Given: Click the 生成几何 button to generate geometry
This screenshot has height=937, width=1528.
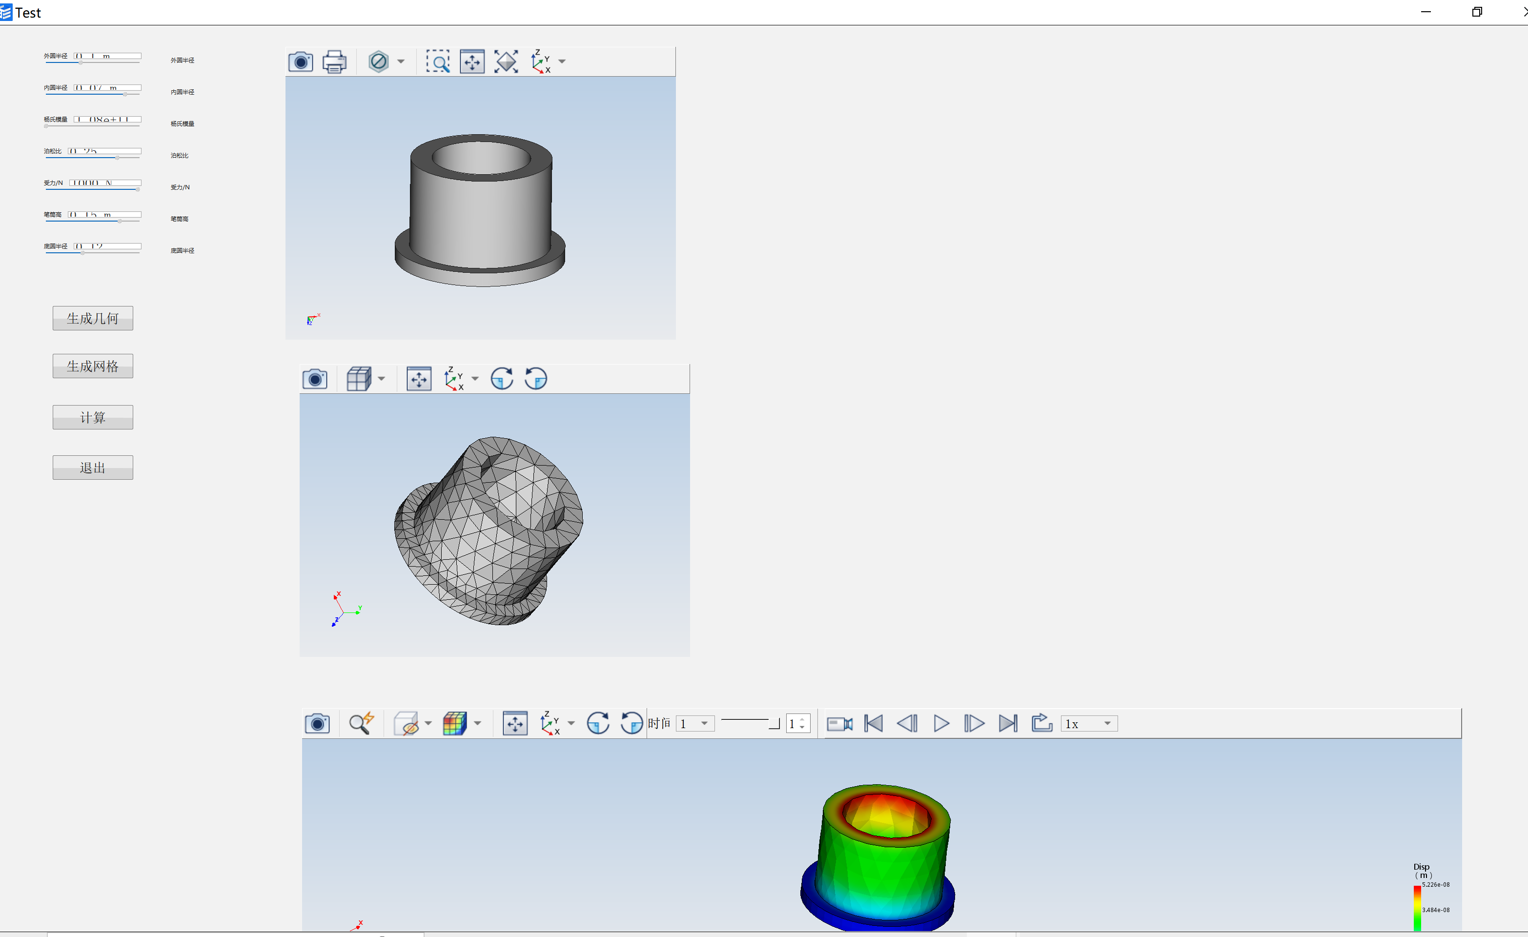Looking at the screenshot, I should click(93, 317).
